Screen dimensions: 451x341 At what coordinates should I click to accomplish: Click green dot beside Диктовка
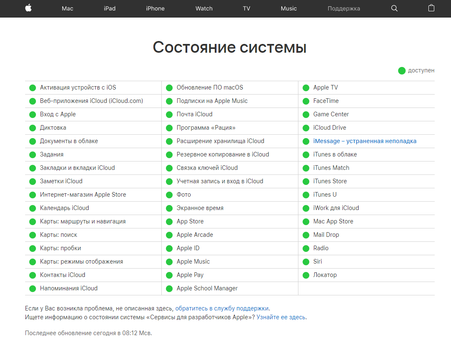(x=33, y=128)
